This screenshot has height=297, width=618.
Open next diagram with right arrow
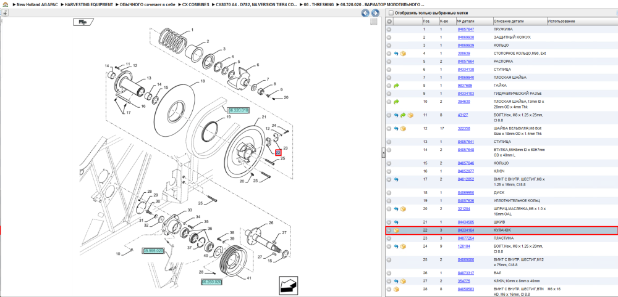pyautogui.click(x=375, y=13)
